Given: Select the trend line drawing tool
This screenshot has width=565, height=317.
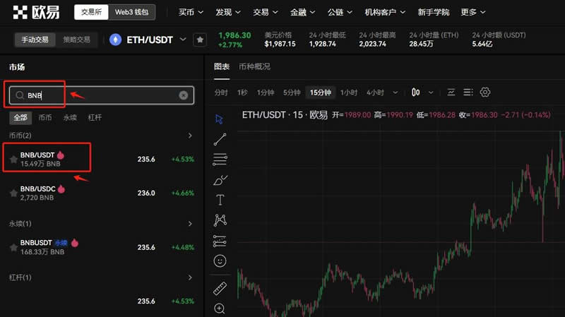Looking at the screenshot, I should [x=220, y=139].
